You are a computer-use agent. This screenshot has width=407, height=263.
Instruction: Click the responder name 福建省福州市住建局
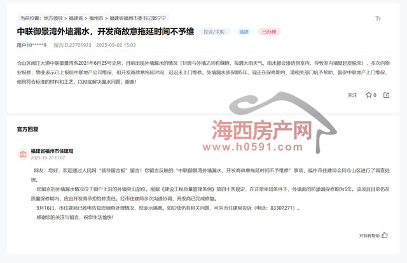click(x=52, y=151)
